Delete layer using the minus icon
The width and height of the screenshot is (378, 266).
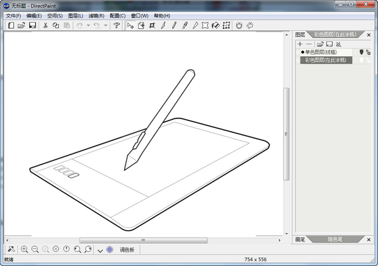tap(309, 44)
